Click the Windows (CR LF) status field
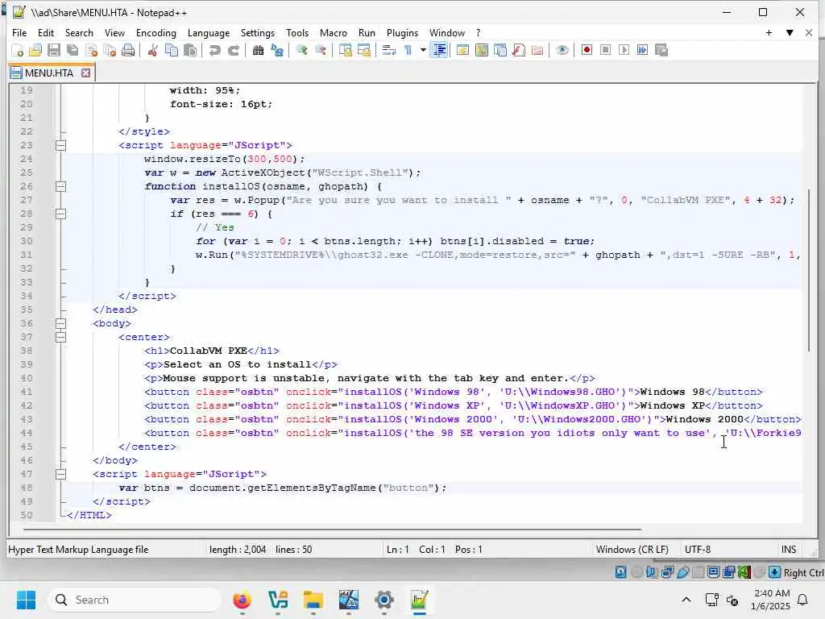This screenshot has width=825, height=619. 632,550
